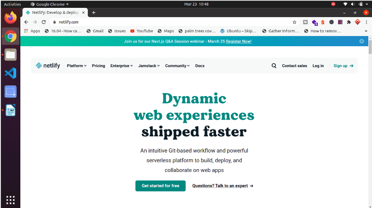The height and width of the screenshot is (208, 372).
Task: Expand the Community dropdown menu
Action: point(177,66)
